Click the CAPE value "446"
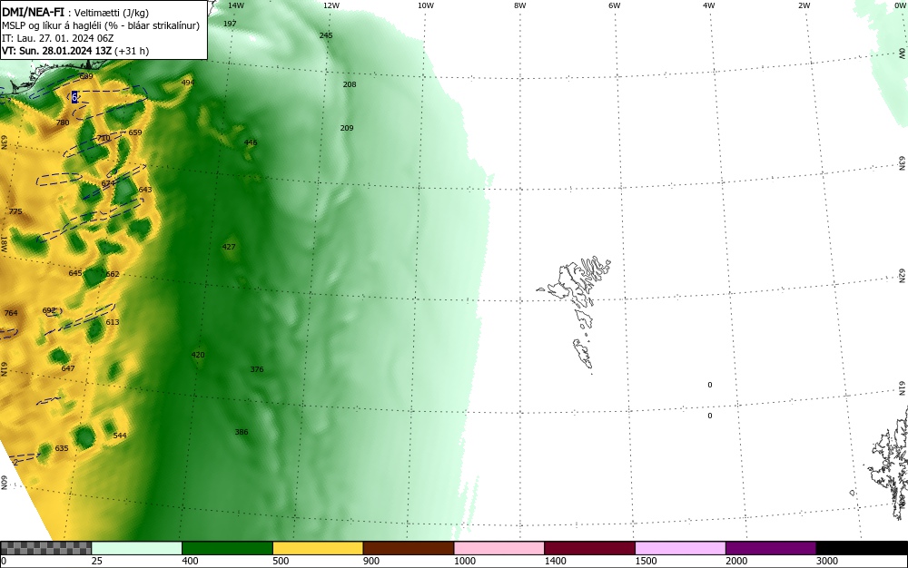Screen dimensions: 908x568 tap(251, 142)
